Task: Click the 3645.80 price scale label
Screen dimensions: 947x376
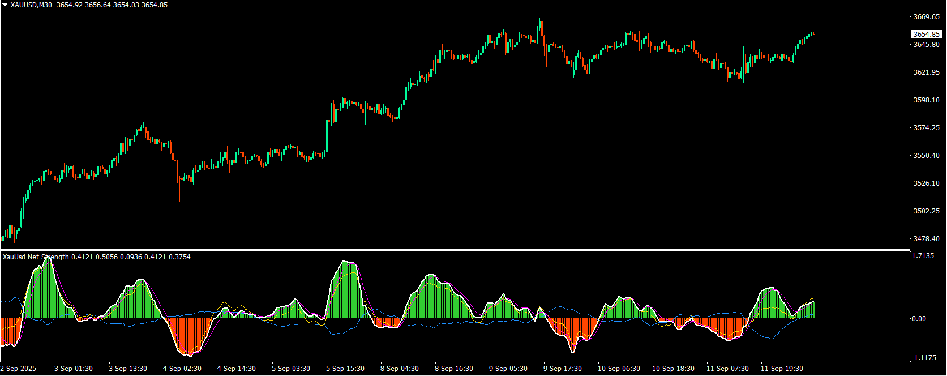Action: tap(927, 45)
